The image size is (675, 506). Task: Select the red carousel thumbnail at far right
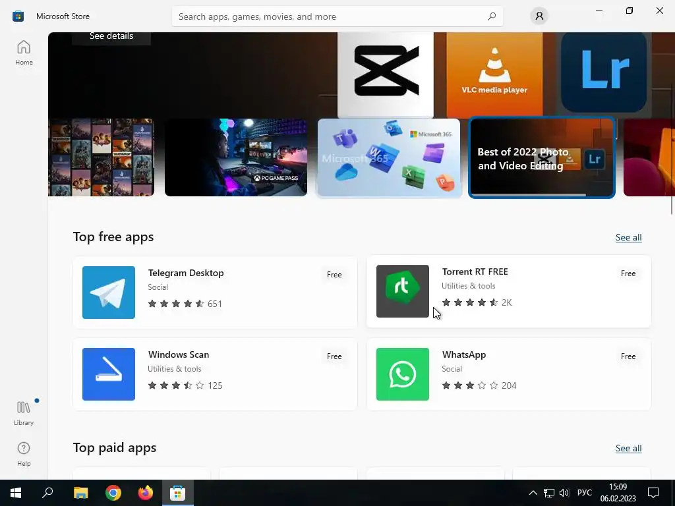pos(649,157)
